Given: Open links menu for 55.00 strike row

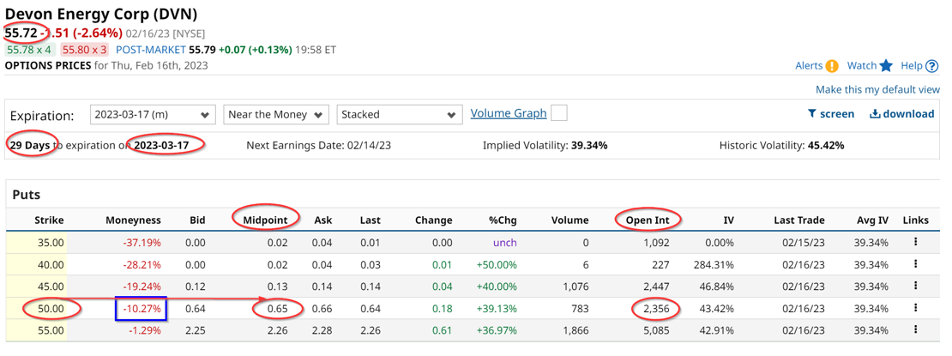Looking at the screenshot, I should tap(915, 330).
